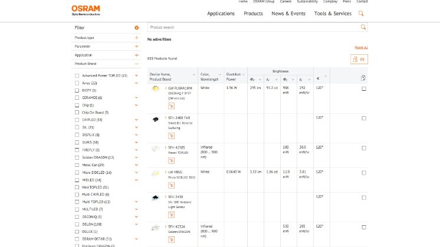
Task: Click into the Product search field
Action: (x=254, y=27)
